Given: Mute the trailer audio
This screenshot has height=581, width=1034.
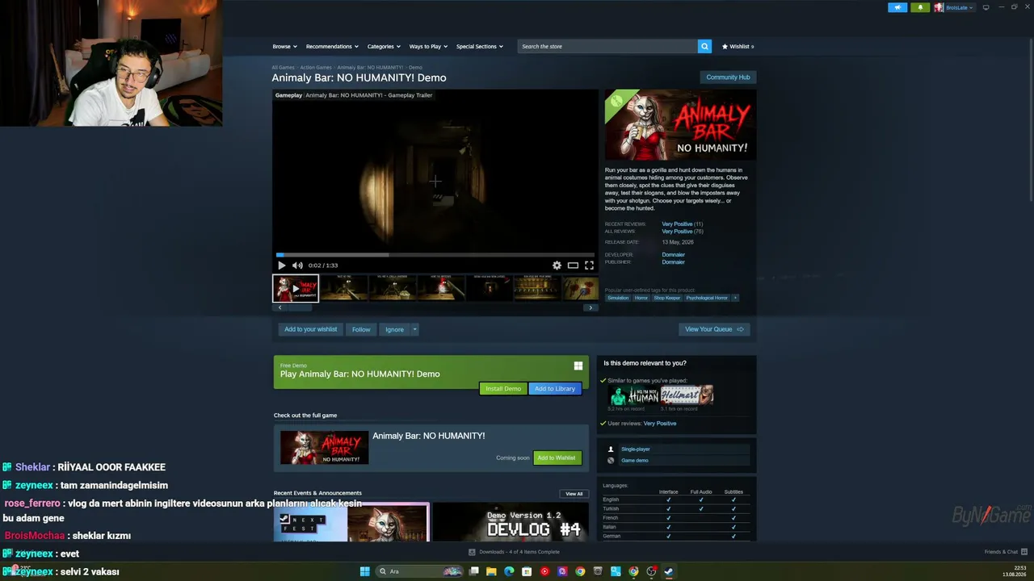Looking at the screenshot, I should pos(297,265).
